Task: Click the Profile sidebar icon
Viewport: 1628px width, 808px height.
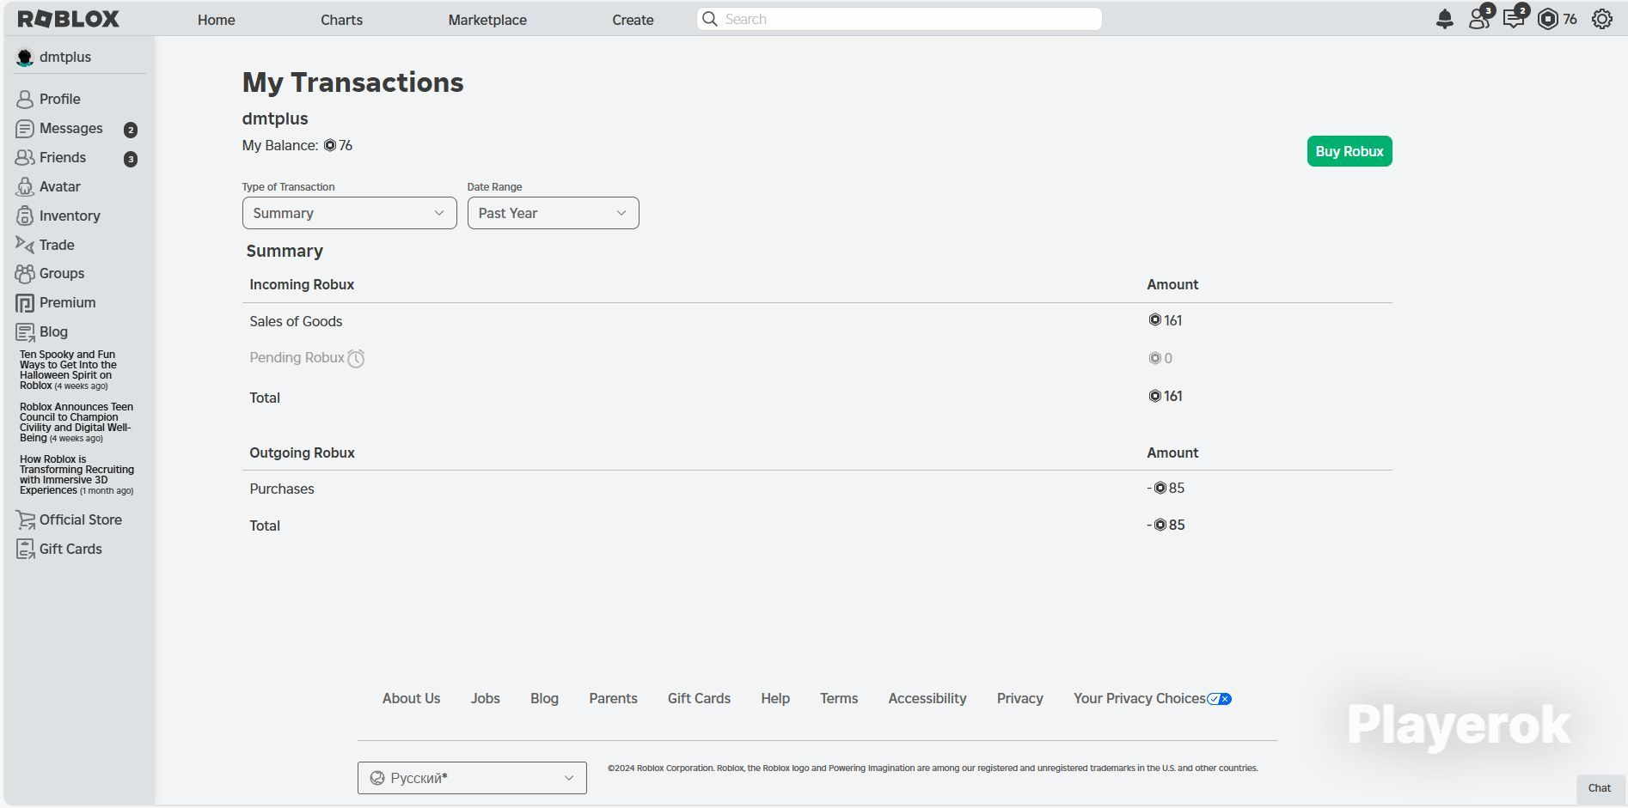Action: (x=25, y=100)
